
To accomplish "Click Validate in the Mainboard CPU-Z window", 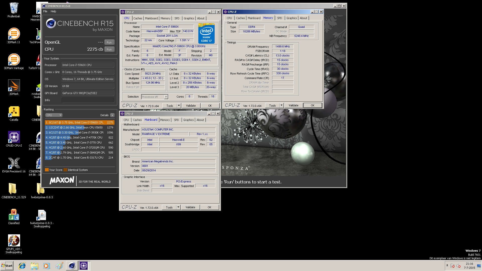I will [x=190, y=207].
